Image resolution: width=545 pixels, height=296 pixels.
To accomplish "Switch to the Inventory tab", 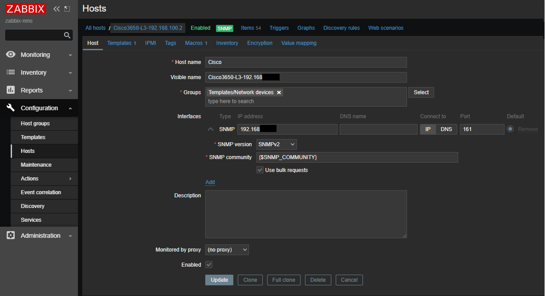I will pos(227,43).
